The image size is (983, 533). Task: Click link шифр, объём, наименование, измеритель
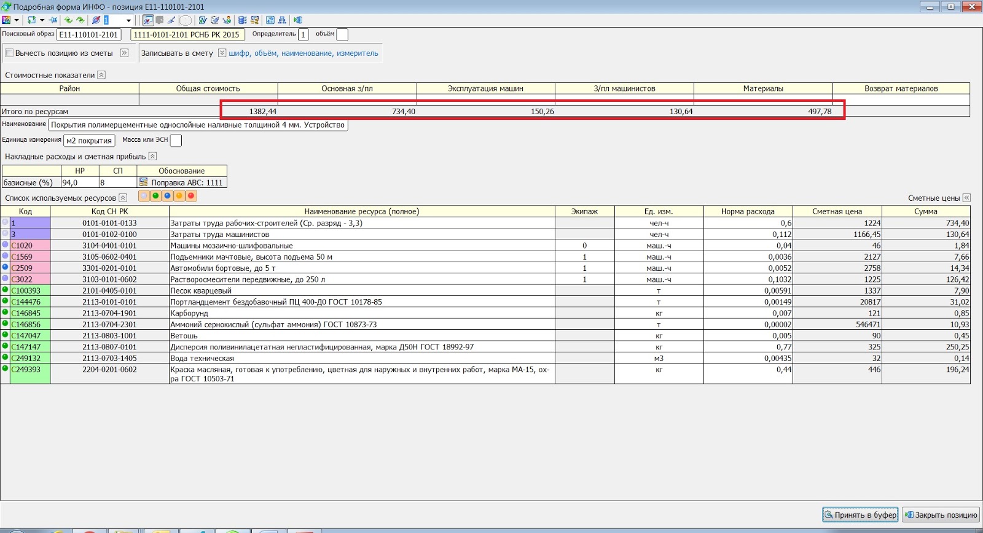point(304,53)
